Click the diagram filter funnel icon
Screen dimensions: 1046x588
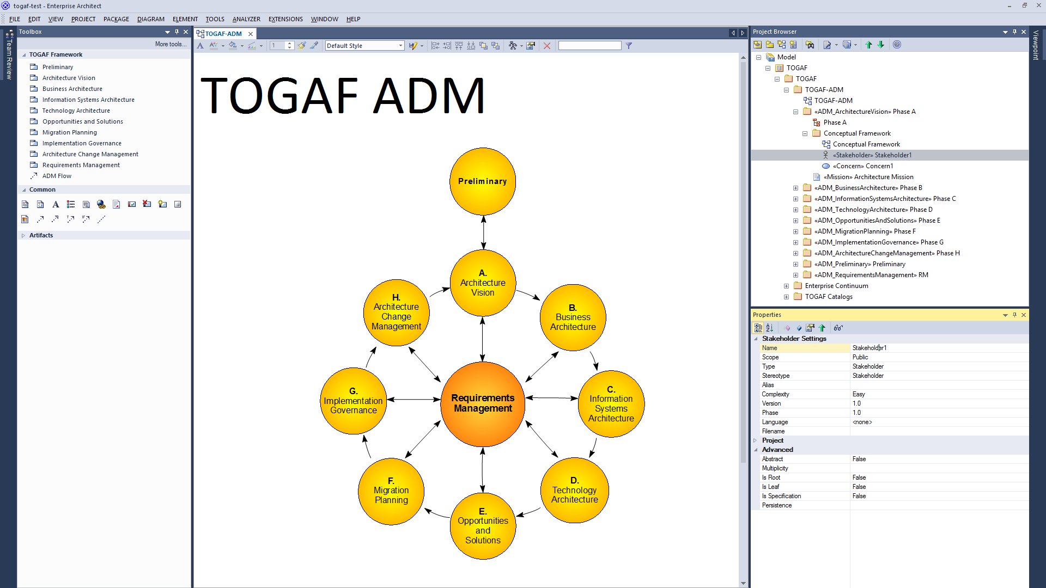point(629,46)
